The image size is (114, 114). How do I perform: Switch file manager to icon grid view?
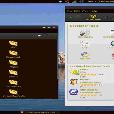pyautogui.click(x=44, y=36)
